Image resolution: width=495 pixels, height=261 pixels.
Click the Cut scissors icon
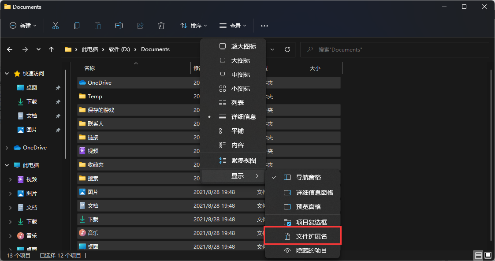coord(56,26)
